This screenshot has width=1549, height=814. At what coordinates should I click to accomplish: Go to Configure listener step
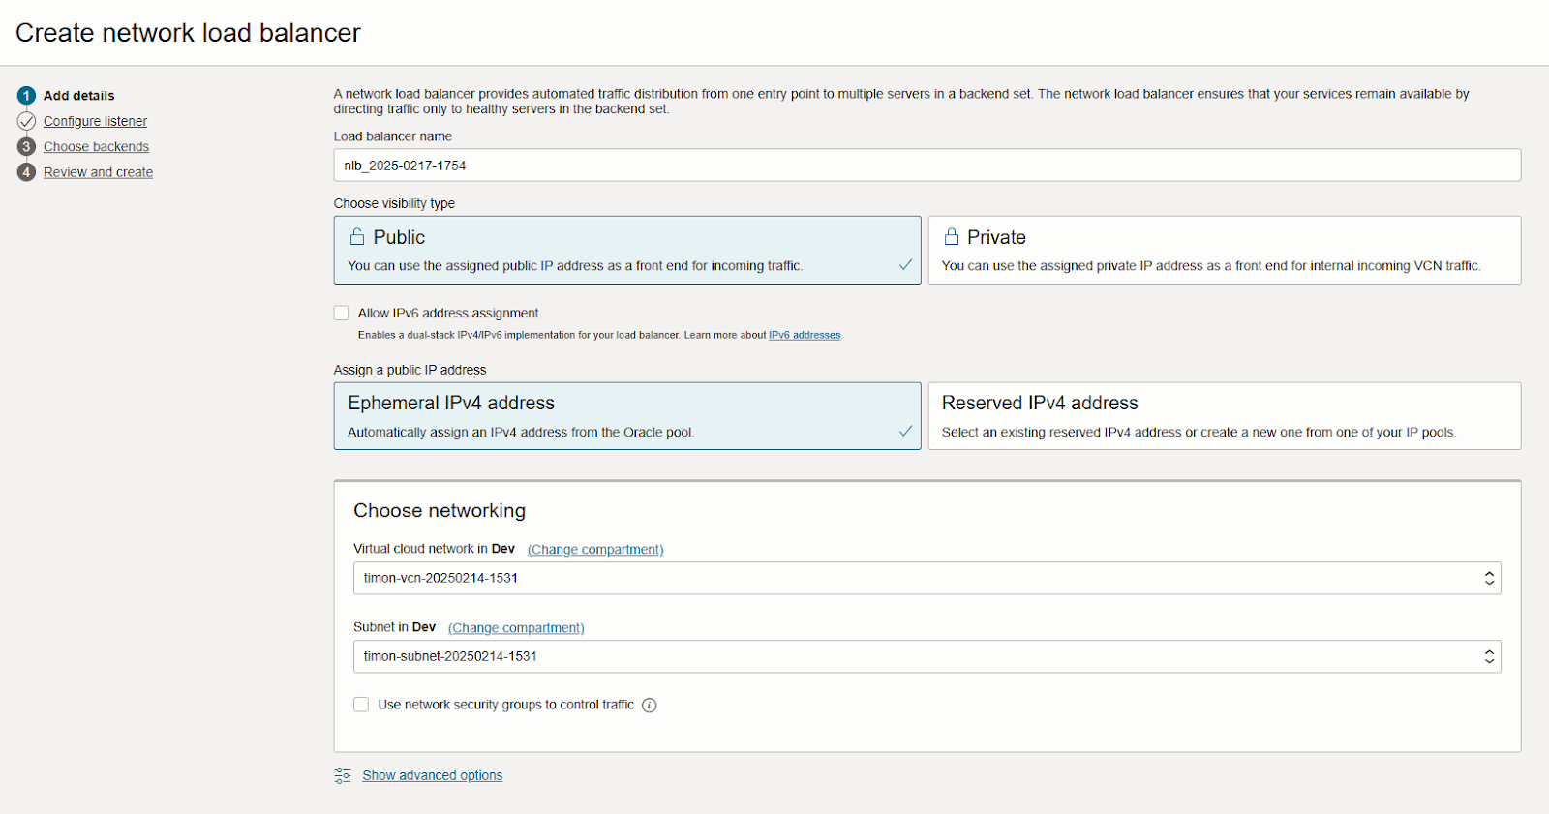[95, 121]
